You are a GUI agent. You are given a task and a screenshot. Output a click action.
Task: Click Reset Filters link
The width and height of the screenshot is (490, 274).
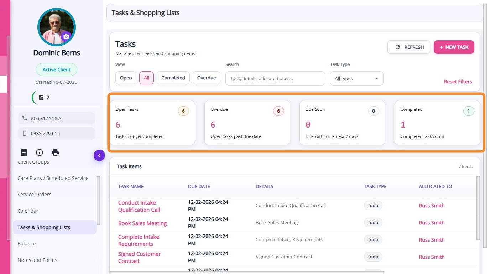tap(458, 82)
